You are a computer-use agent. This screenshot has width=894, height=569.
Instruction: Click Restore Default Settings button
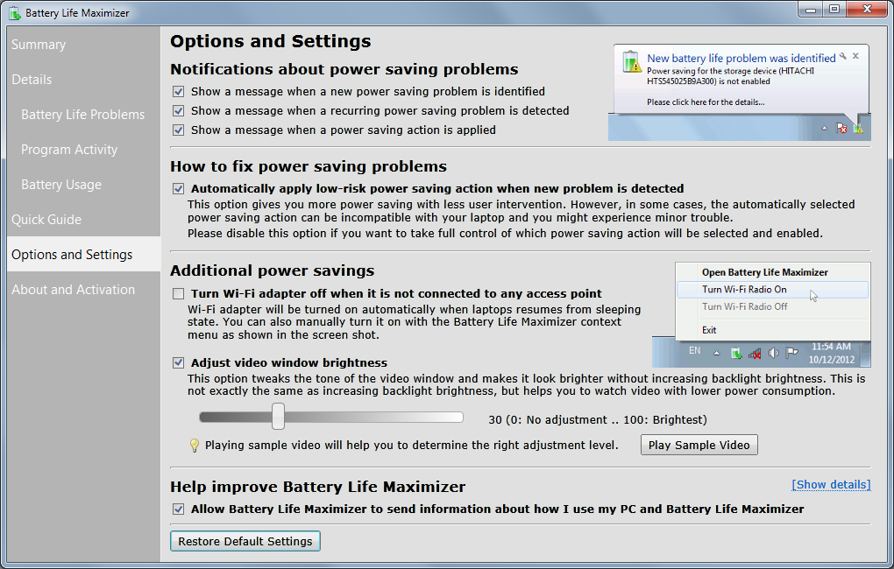click(245, 541)
